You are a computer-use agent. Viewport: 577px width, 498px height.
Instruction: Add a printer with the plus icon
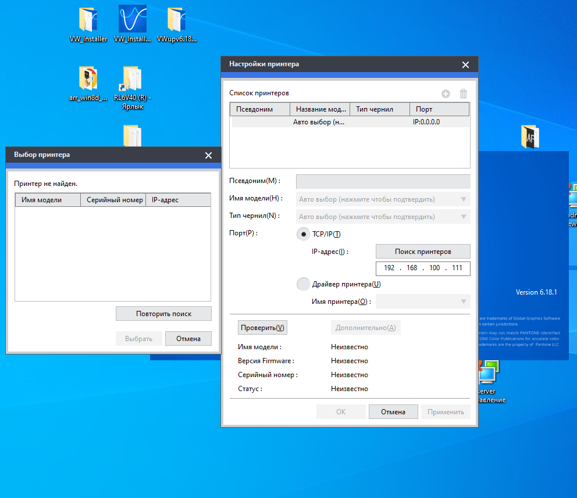tap(446, 94)
